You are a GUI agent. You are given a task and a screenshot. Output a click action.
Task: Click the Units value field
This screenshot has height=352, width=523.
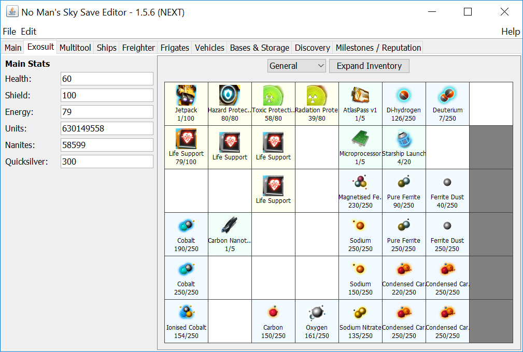[107, 128]
